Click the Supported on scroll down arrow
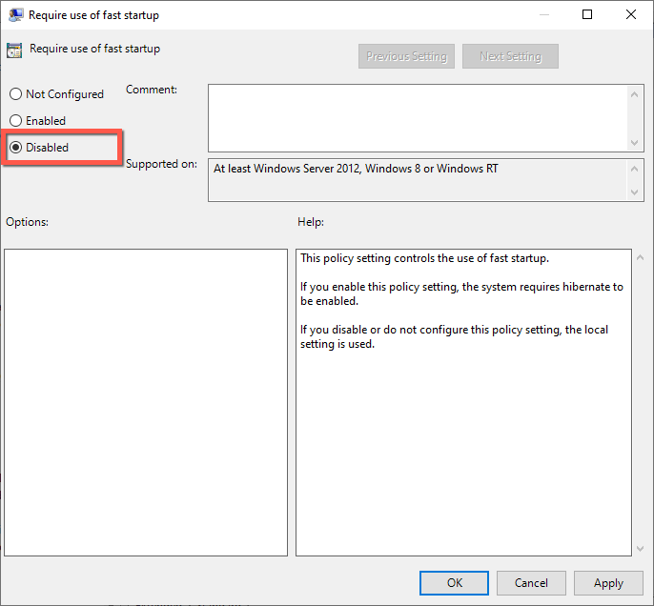 click(636, 192)
